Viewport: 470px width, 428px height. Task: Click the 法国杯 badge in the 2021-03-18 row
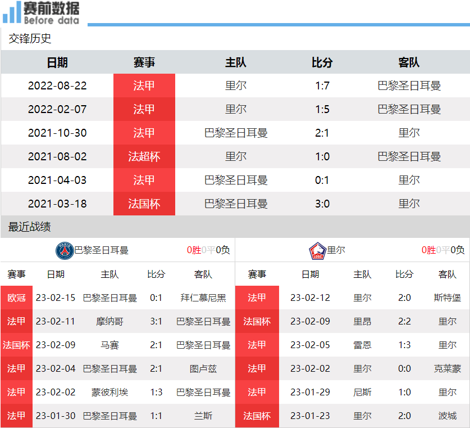(x=144, y=204)
